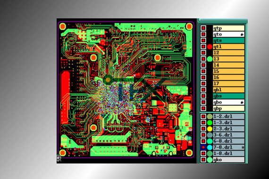Toggle the gbp layer checkbox
The height and width of the screenshot is (179, 269).
pos(203,108)
